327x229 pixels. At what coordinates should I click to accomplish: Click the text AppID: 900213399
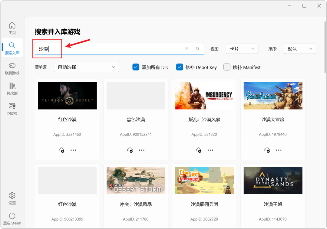[67, 219]
